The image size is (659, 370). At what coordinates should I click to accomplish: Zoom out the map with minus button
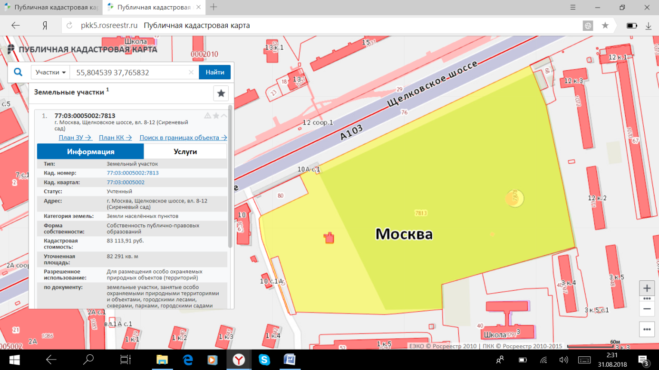coord(647,309)
